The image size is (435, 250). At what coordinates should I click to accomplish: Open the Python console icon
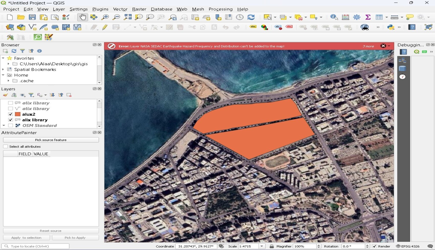pos(390,27)
